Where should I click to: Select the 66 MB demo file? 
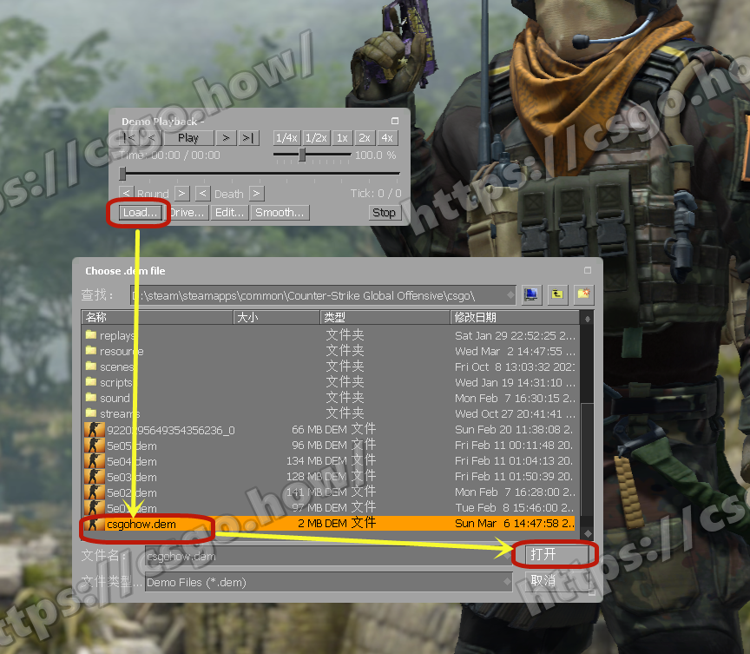tap(330, 430)
